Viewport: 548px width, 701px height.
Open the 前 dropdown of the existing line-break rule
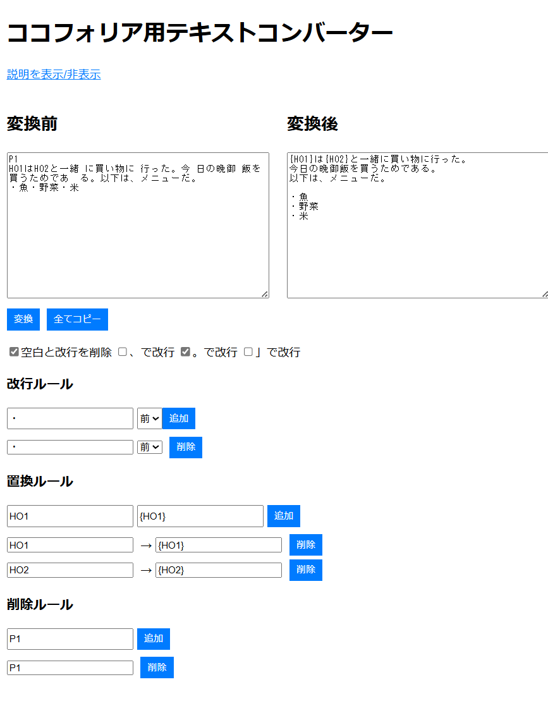click(x=150, y=447)
